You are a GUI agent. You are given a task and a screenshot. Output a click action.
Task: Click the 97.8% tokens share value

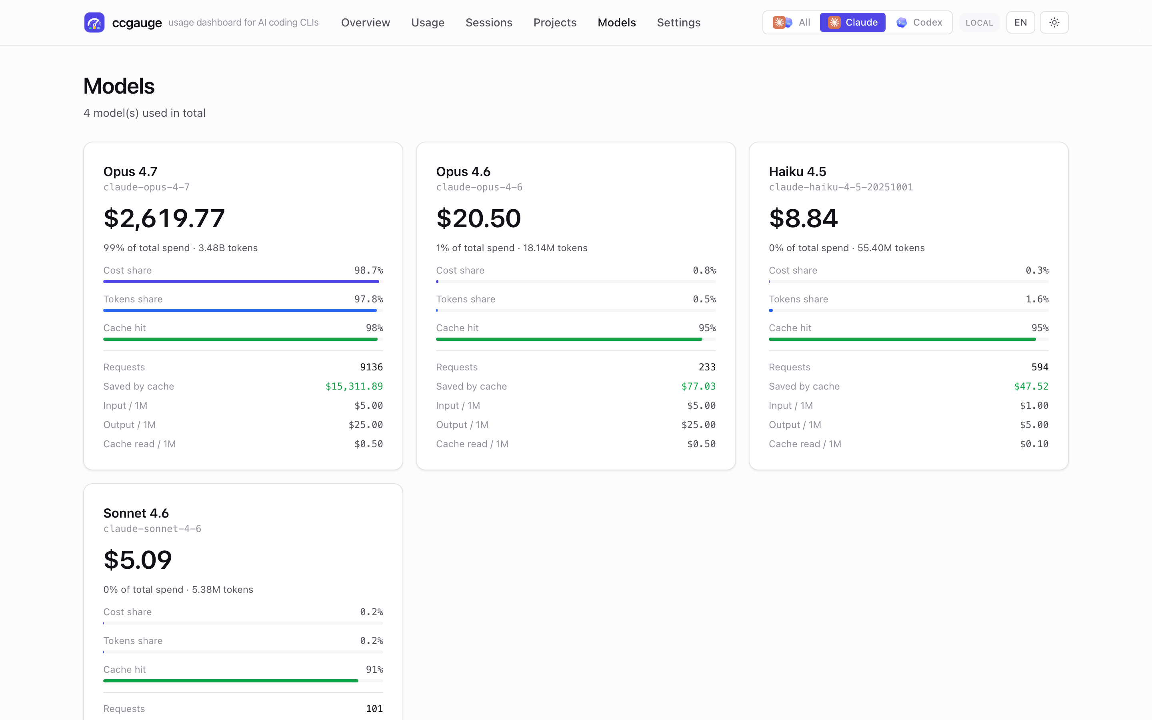click(368, 299)
